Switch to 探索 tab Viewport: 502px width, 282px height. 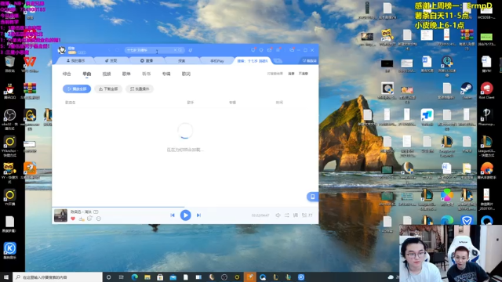182,61
